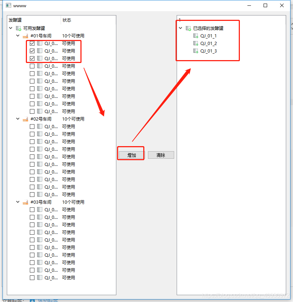293x302 pixels.
Task: Click the 清除 button
Action: [161, 155]
